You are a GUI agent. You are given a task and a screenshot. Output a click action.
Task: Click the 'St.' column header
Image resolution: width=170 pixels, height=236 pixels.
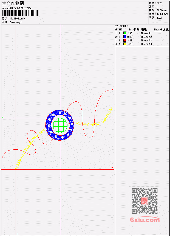coord(131,30)
